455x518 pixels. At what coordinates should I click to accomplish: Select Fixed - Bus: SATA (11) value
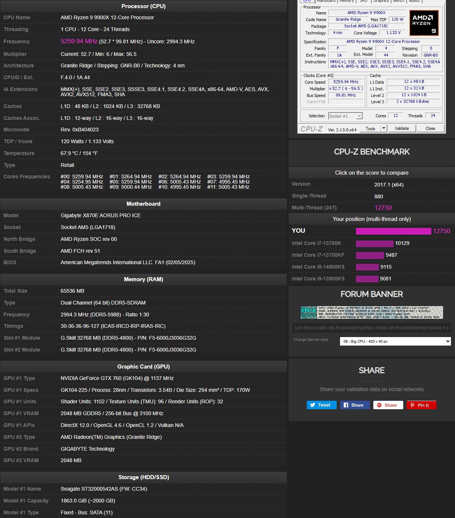[x=86, y=512]
